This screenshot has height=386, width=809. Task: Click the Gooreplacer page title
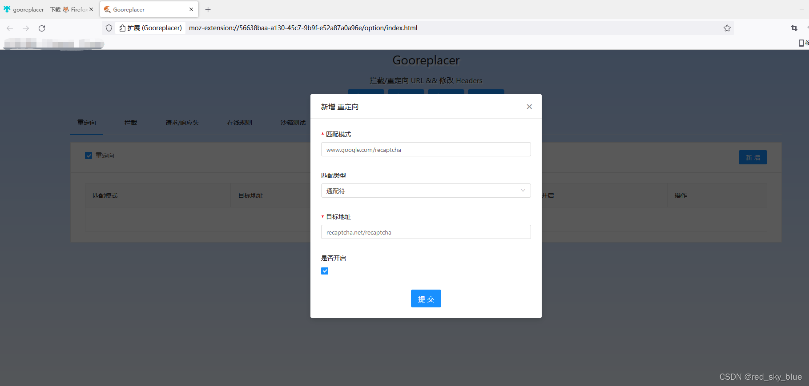pos(426,60)
